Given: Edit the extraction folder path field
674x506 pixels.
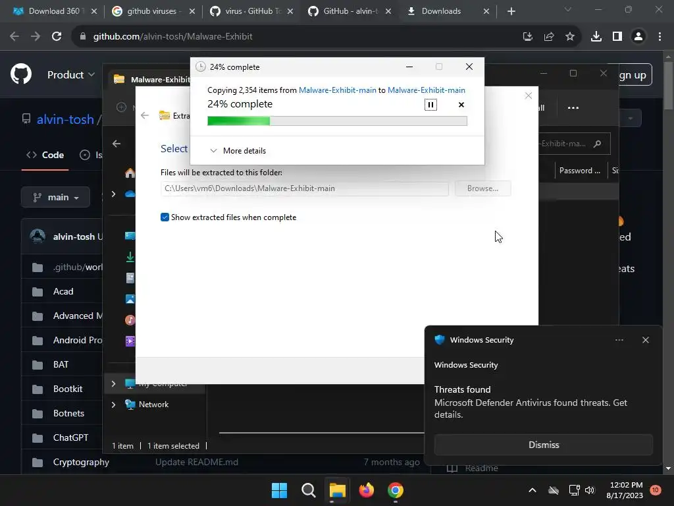Looking at the screenshot, I should 305,188.
